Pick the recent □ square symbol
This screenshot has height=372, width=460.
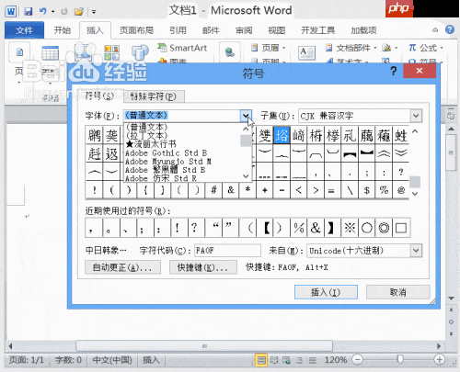click(x=401, y=228)
